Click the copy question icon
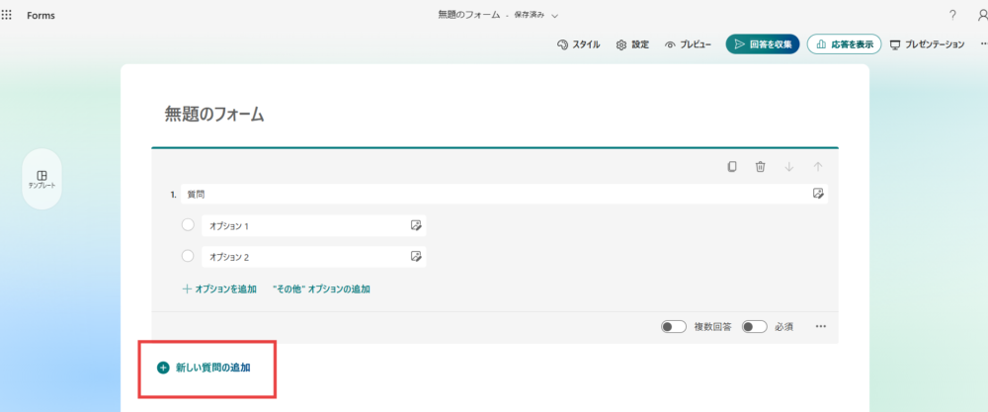The height and width of the screenshot is (412, 988). pyautogui.click(x=731, y=167)
